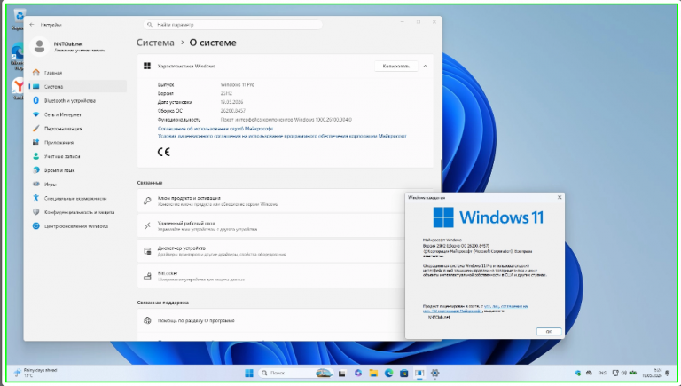The height and width of the screenshot is (386, 681).
Task: Click the Settings window vertical scrollbar
Action: pos(441,174)
